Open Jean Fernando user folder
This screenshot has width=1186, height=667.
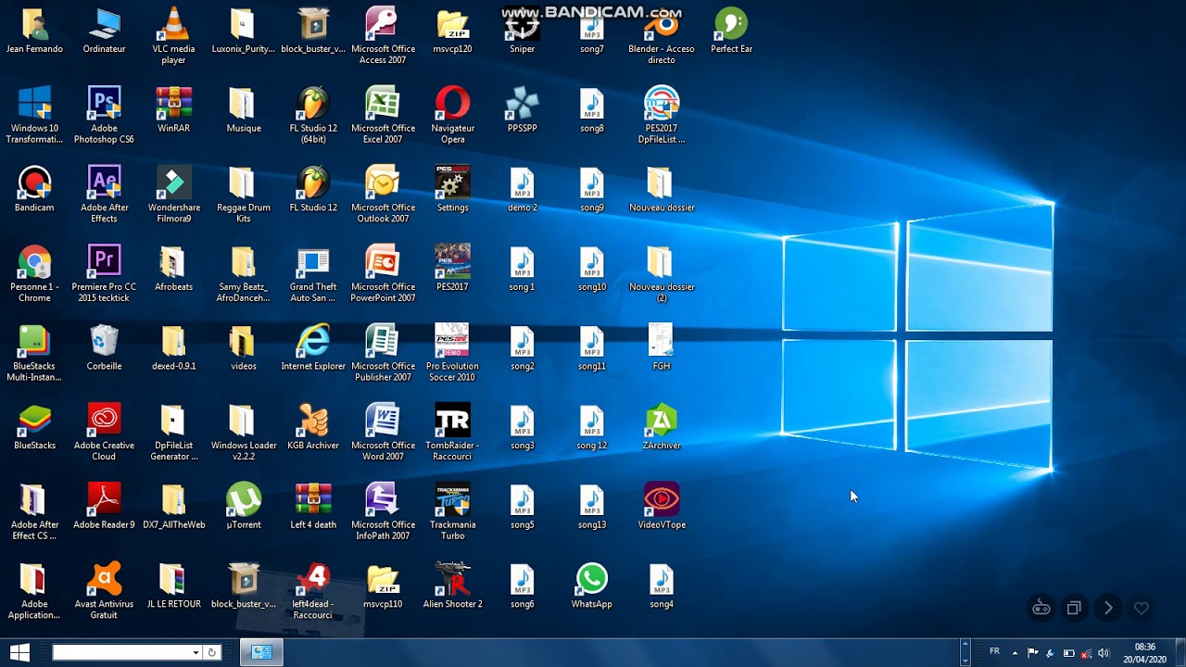pyautogui.click(x=34, y=31)
